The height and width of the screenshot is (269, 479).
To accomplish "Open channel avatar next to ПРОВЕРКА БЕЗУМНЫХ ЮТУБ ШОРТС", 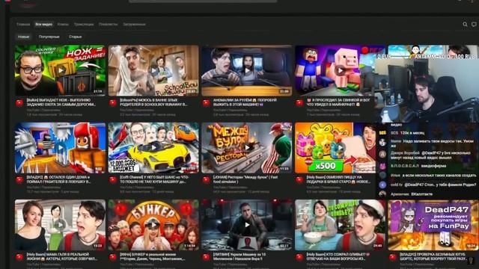I will [x=393, y=257].
